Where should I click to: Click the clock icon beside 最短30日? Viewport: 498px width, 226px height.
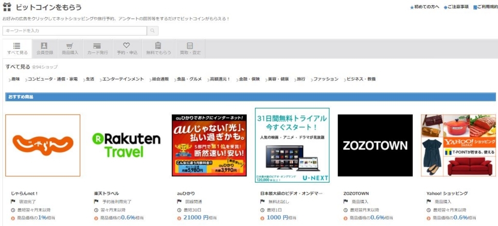(x=179, y=210)
